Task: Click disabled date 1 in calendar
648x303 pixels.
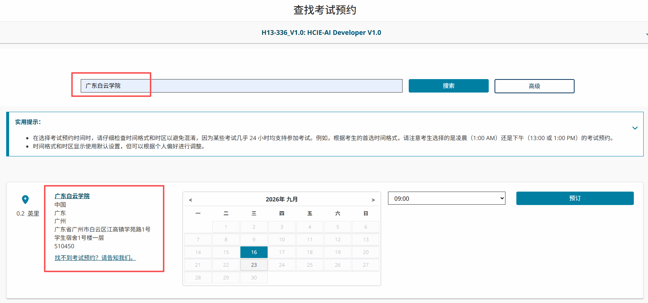Action: [x=226, y=227]
